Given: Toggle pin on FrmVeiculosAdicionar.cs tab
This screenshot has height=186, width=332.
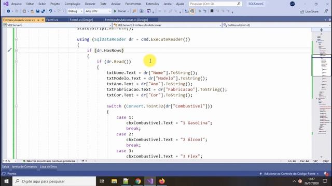Looking at the screenshot, I should point(38,20).
